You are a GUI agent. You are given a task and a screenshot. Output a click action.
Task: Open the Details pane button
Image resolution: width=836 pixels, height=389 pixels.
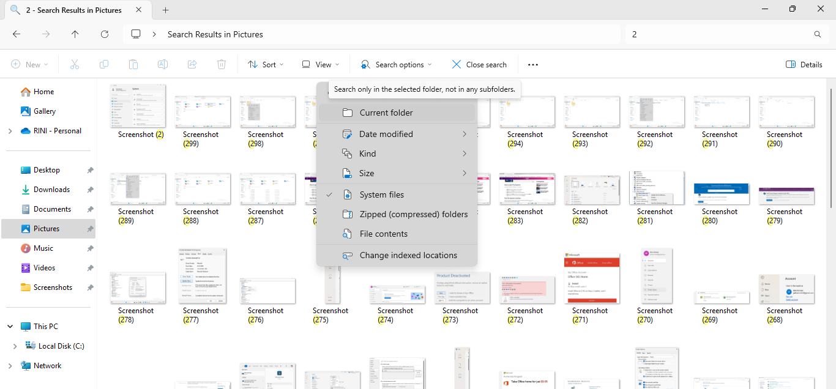[x=804, y=64]
